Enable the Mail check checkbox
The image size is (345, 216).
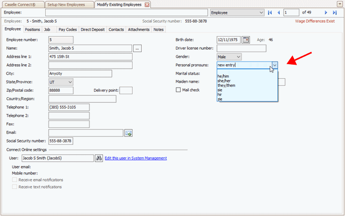(178, 90)
